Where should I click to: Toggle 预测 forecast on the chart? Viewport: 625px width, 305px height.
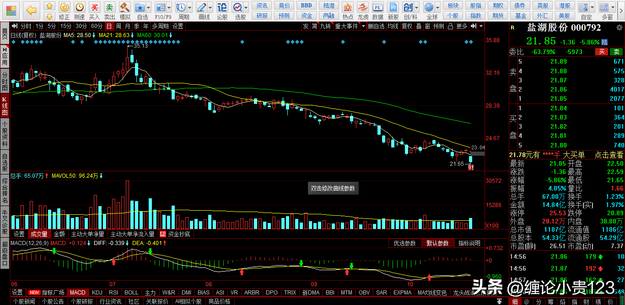click(x=438, y=26)
